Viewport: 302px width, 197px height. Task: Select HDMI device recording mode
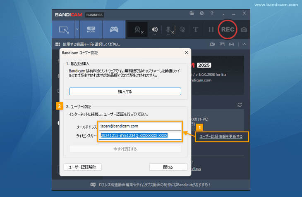tap(91, 30)
